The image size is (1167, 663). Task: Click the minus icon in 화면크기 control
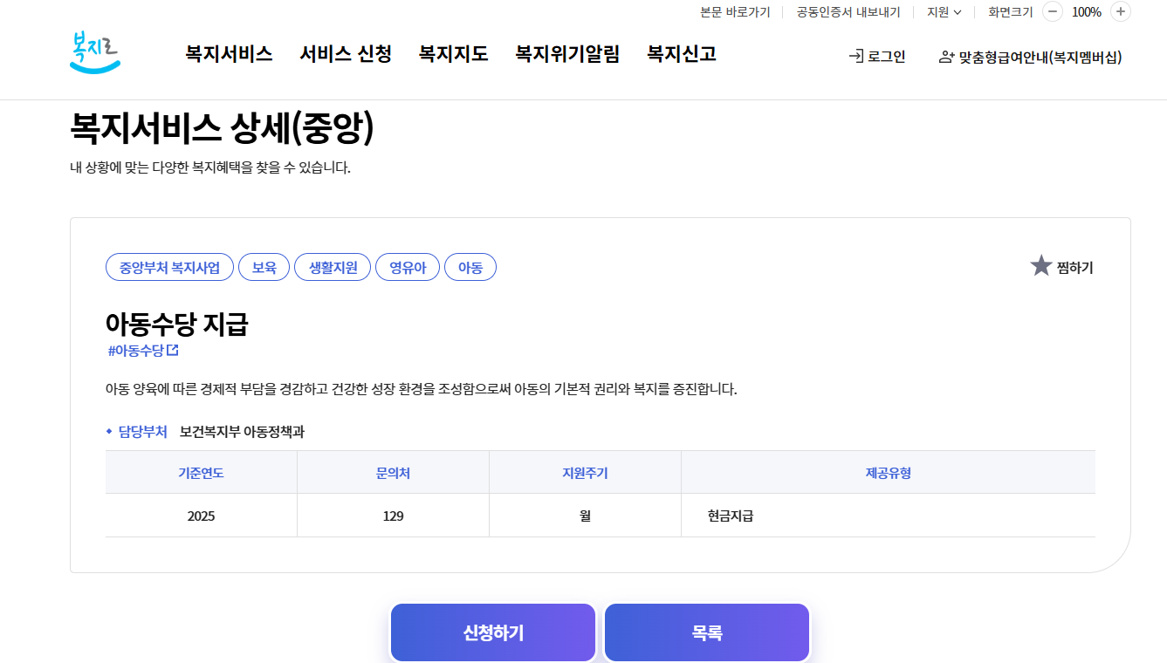point(1054,12)
